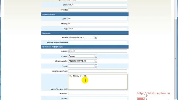Click the телефон input field
Screen dimensions: 178x100
(x=98, y=93)
